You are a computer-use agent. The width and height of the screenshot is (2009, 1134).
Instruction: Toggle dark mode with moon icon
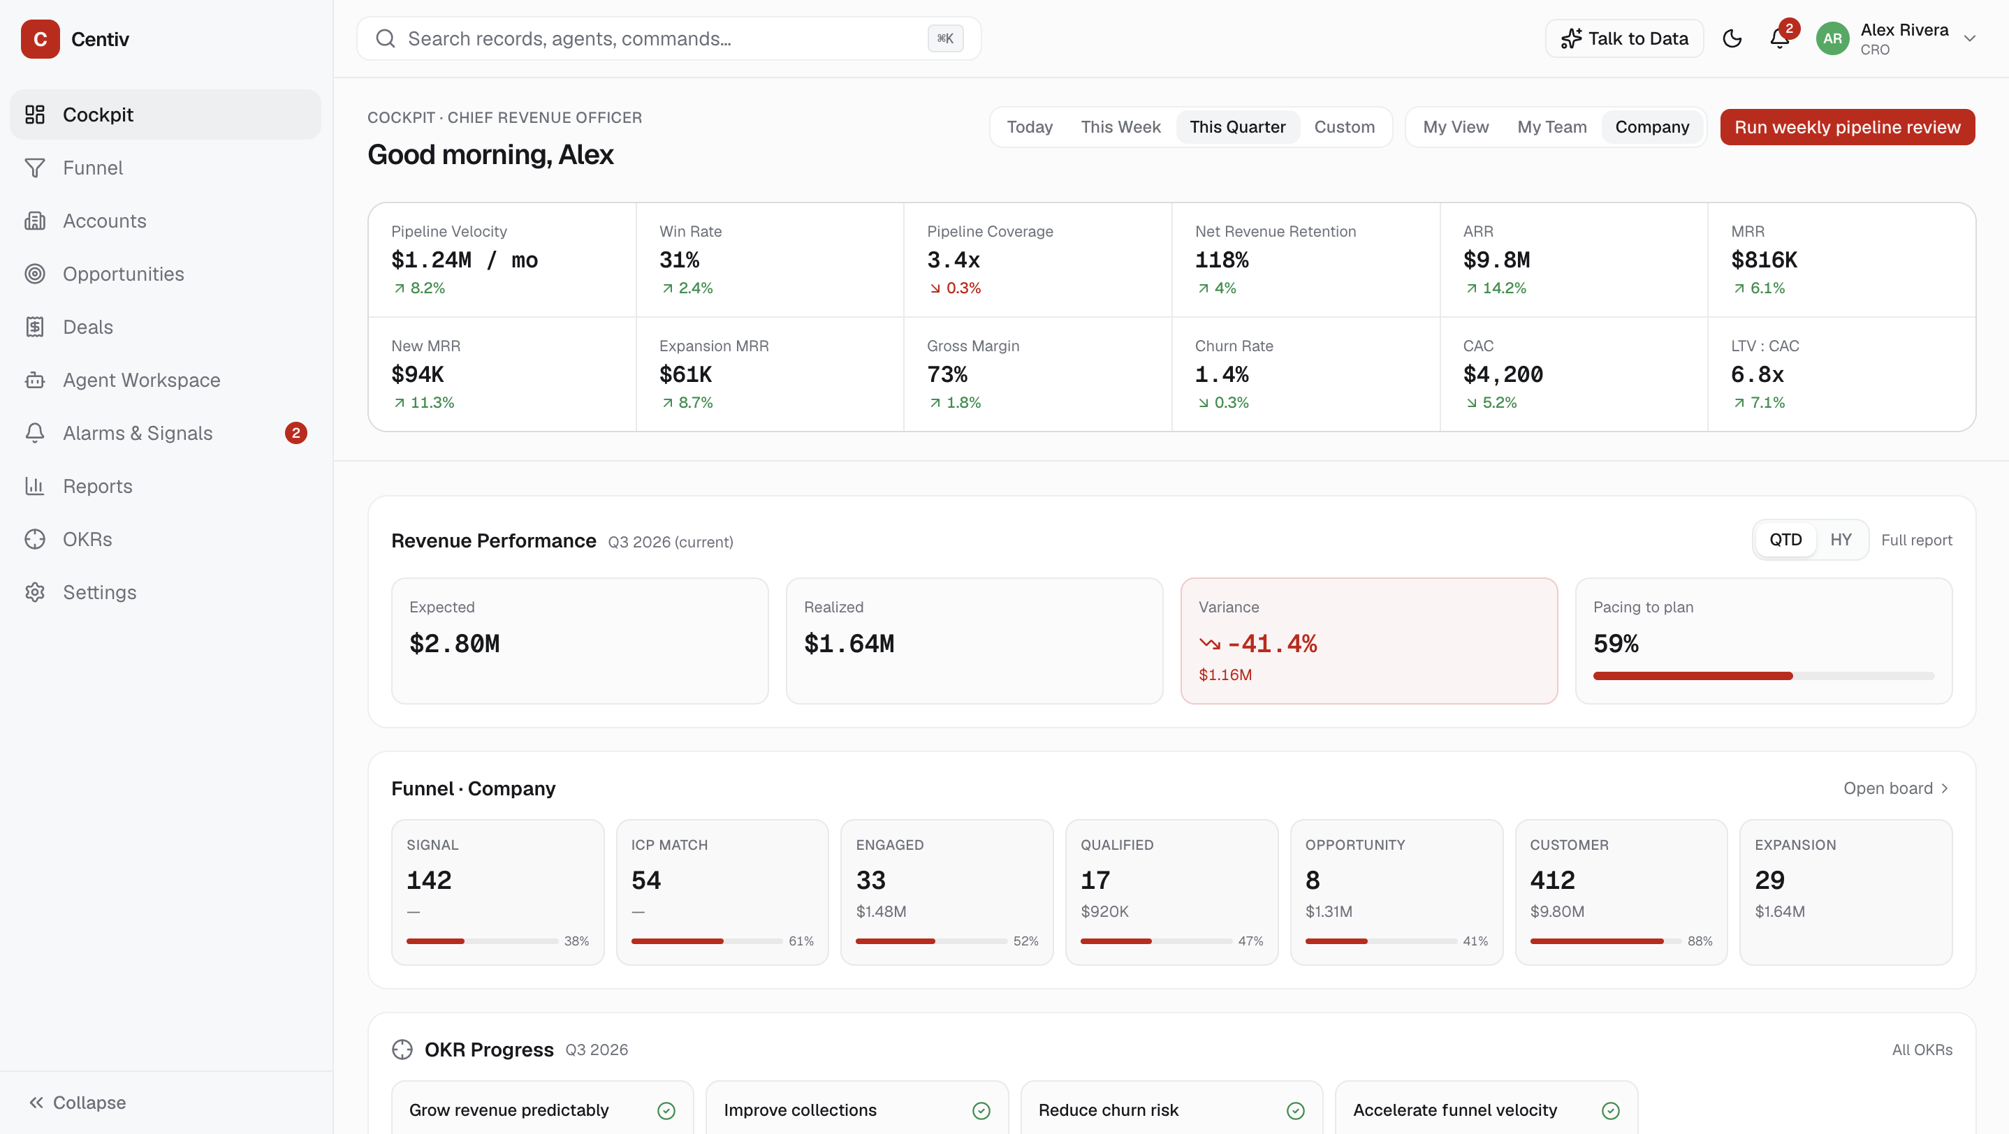click(x=1732, y=38)
